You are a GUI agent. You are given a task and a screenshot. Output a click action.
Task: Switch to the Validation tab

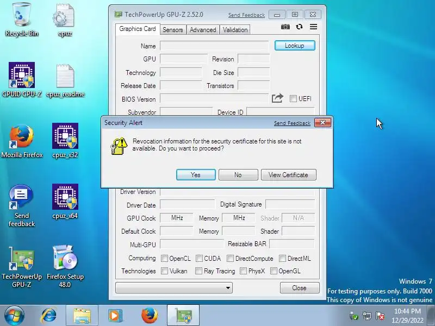point(235,30)
